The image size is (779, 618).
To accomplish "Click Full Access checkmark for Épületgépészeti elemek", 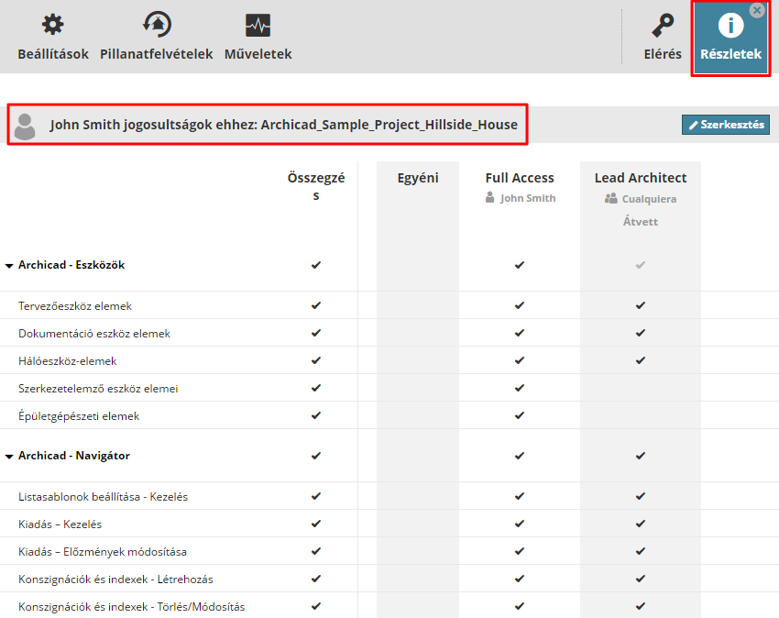I will click(x=520, y=415).
